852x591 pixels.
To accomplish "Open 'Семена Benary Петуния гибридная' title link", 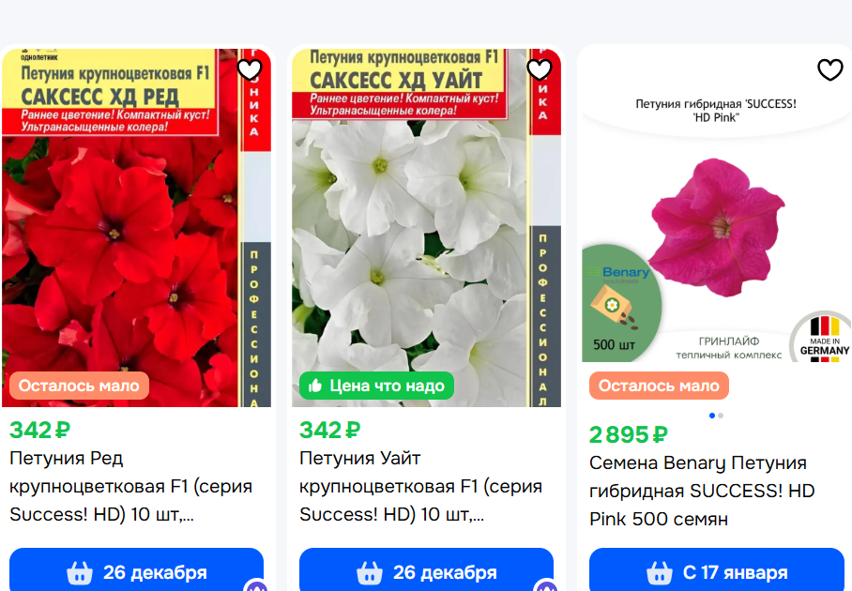I will (x=702, y=491).
